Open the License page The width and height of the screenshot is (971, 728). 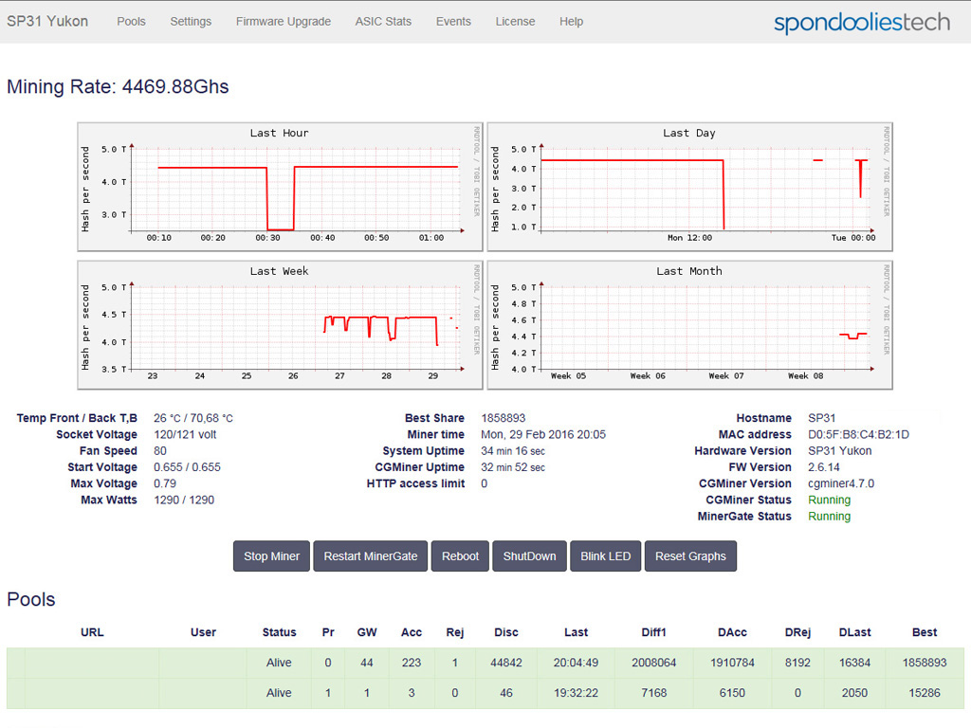pos(515,21)
